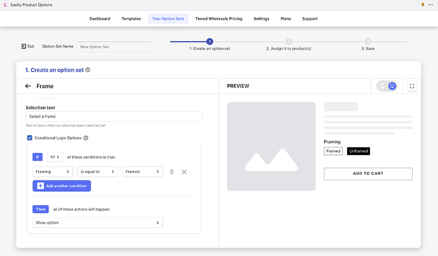Switch preview to desktop view
This screenshot has width=438, height=256.
click(392, 86)
